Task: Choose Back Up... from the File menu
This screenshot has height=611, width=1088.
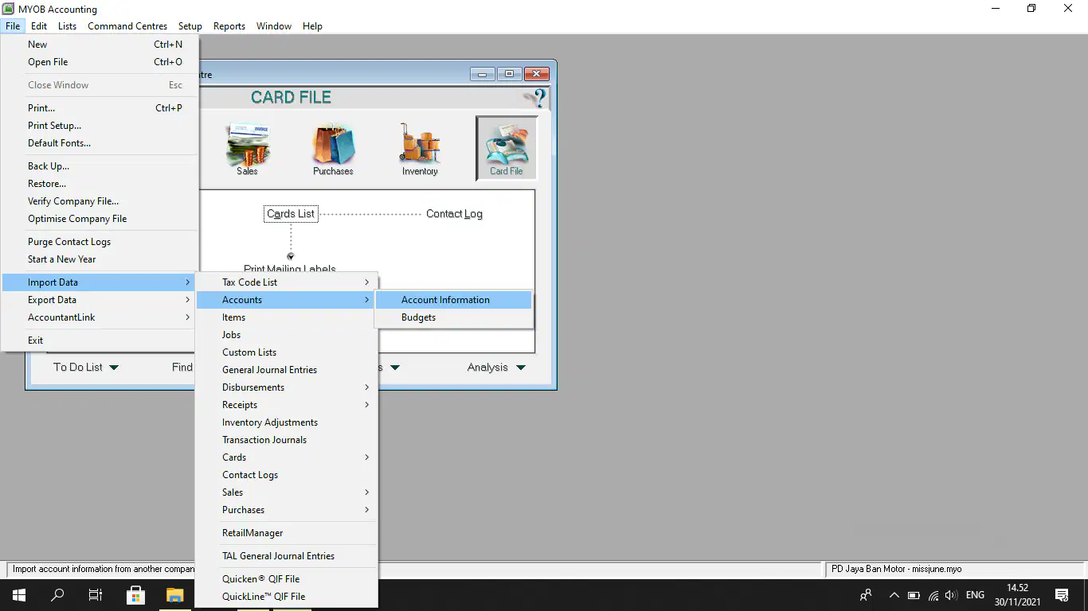Action: tap(100, 166)
